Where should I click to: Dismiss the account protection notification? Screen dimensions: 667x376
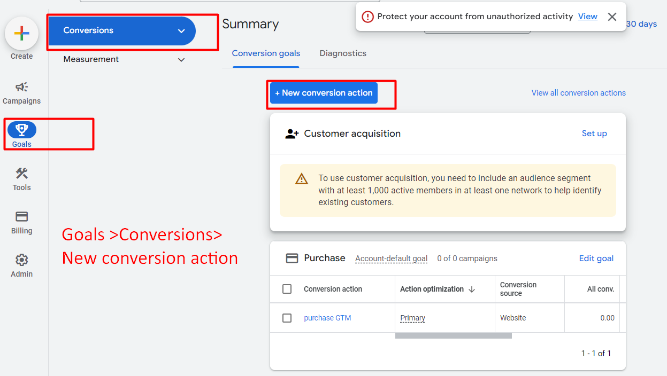[612, 17]
